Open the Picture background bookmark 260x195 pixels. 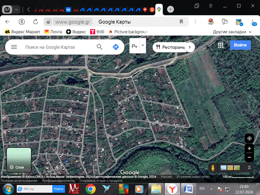(128, 32)
